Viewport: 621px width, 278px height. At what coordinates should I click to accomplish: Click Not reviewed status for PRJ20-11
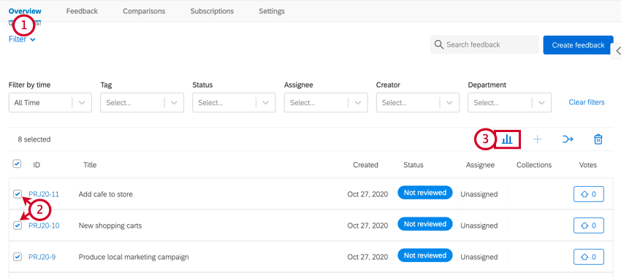point(425,193)
